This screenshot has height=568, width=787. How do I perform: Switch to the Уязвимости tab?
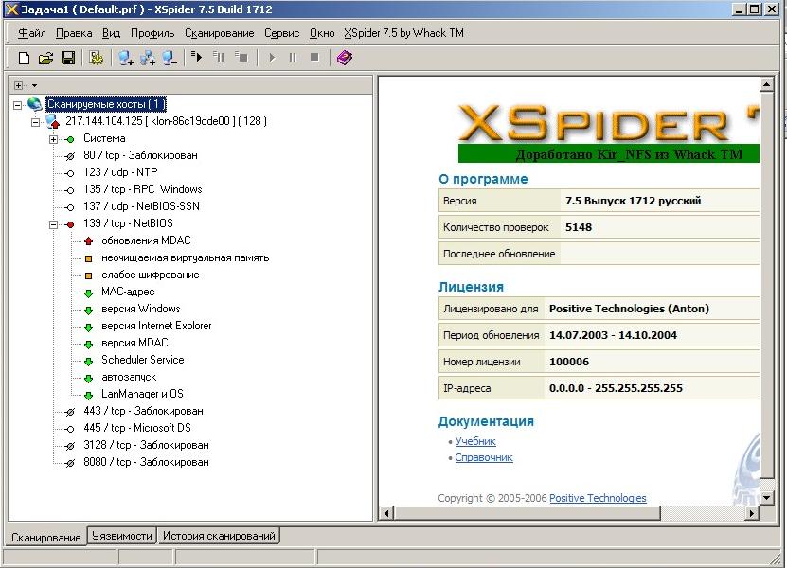122,536
